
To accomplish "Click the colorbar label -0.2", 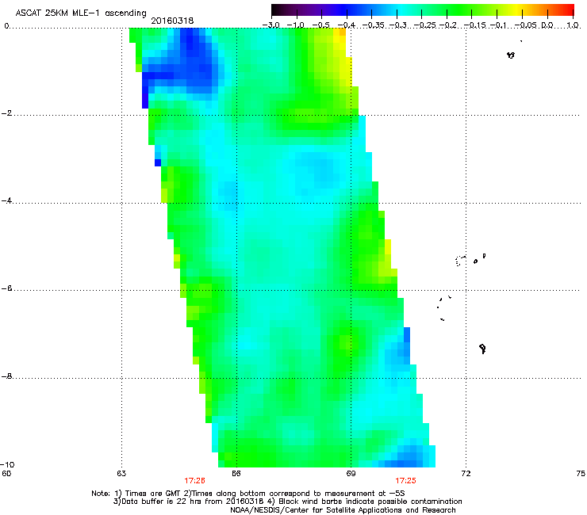I will tap(448, 25).
